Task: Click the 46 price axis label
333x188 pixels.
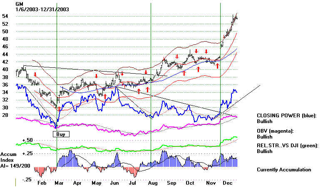Action: (x=5, y=47)
